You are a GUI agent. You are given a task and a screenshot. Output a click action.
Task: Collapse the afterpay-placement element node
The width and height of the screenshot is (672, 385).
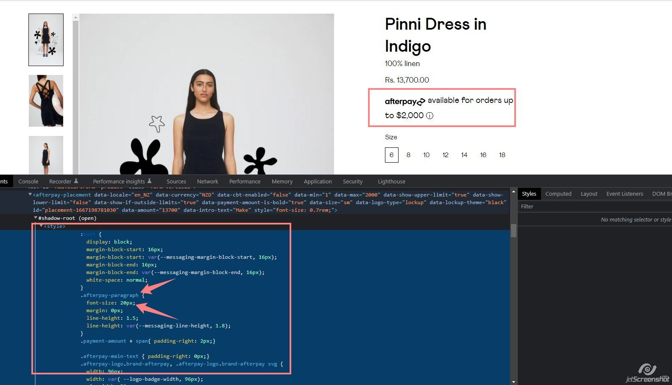tap(30, 195)
